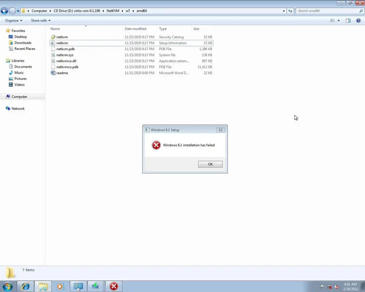Select the netkvmco.pdb file icon
Viewport: 365px width, 292px height.
tap(53, 67)
